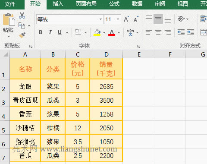Open the font name dropdown
The width and height of the screenshot is (207, 164).
tap(100, 19)
